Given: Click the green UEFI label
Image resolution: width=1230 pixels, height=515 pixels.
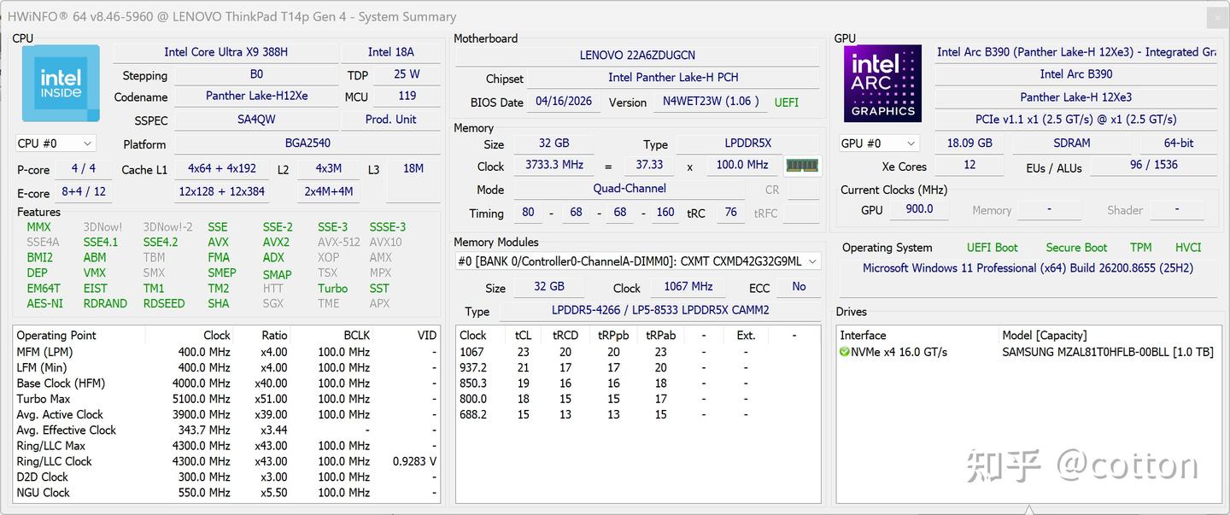Looking at the screenshot, I should pyautogui.click(x=787, y=102).
